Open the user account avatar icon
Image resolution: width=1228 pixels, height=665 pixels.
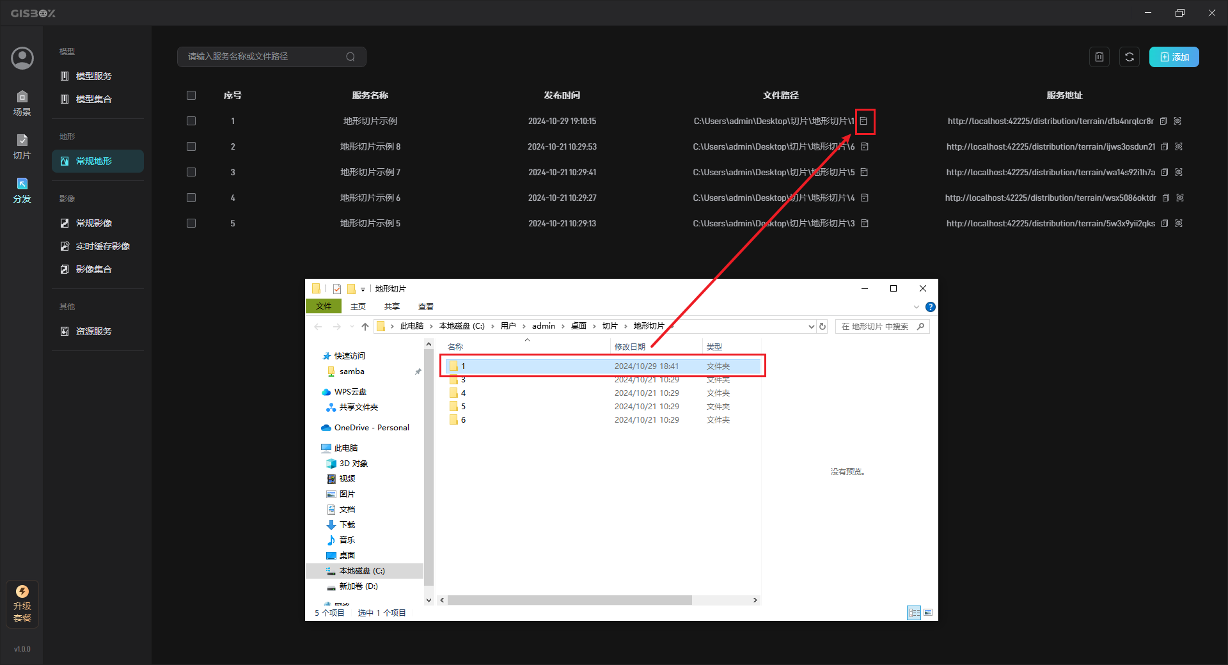coord(22,58)
